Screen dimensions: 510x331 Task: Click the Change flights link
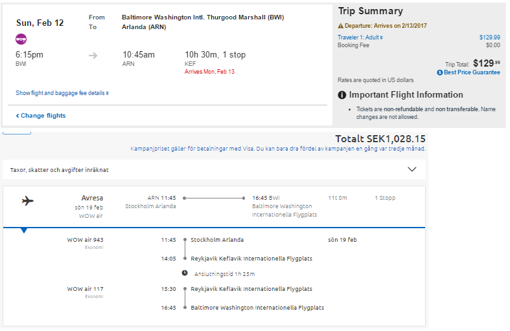click(x=41, y=116)
